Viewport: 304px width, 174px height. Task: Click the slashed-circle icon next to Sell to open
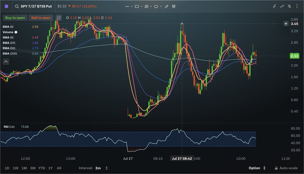click(x=59, y=18)
